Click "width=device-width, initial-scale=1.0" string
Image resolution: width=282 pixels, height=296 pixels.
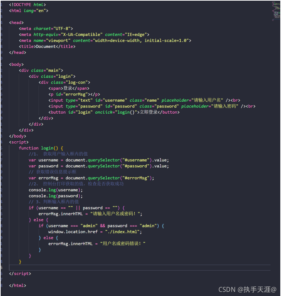pos(141,40)
